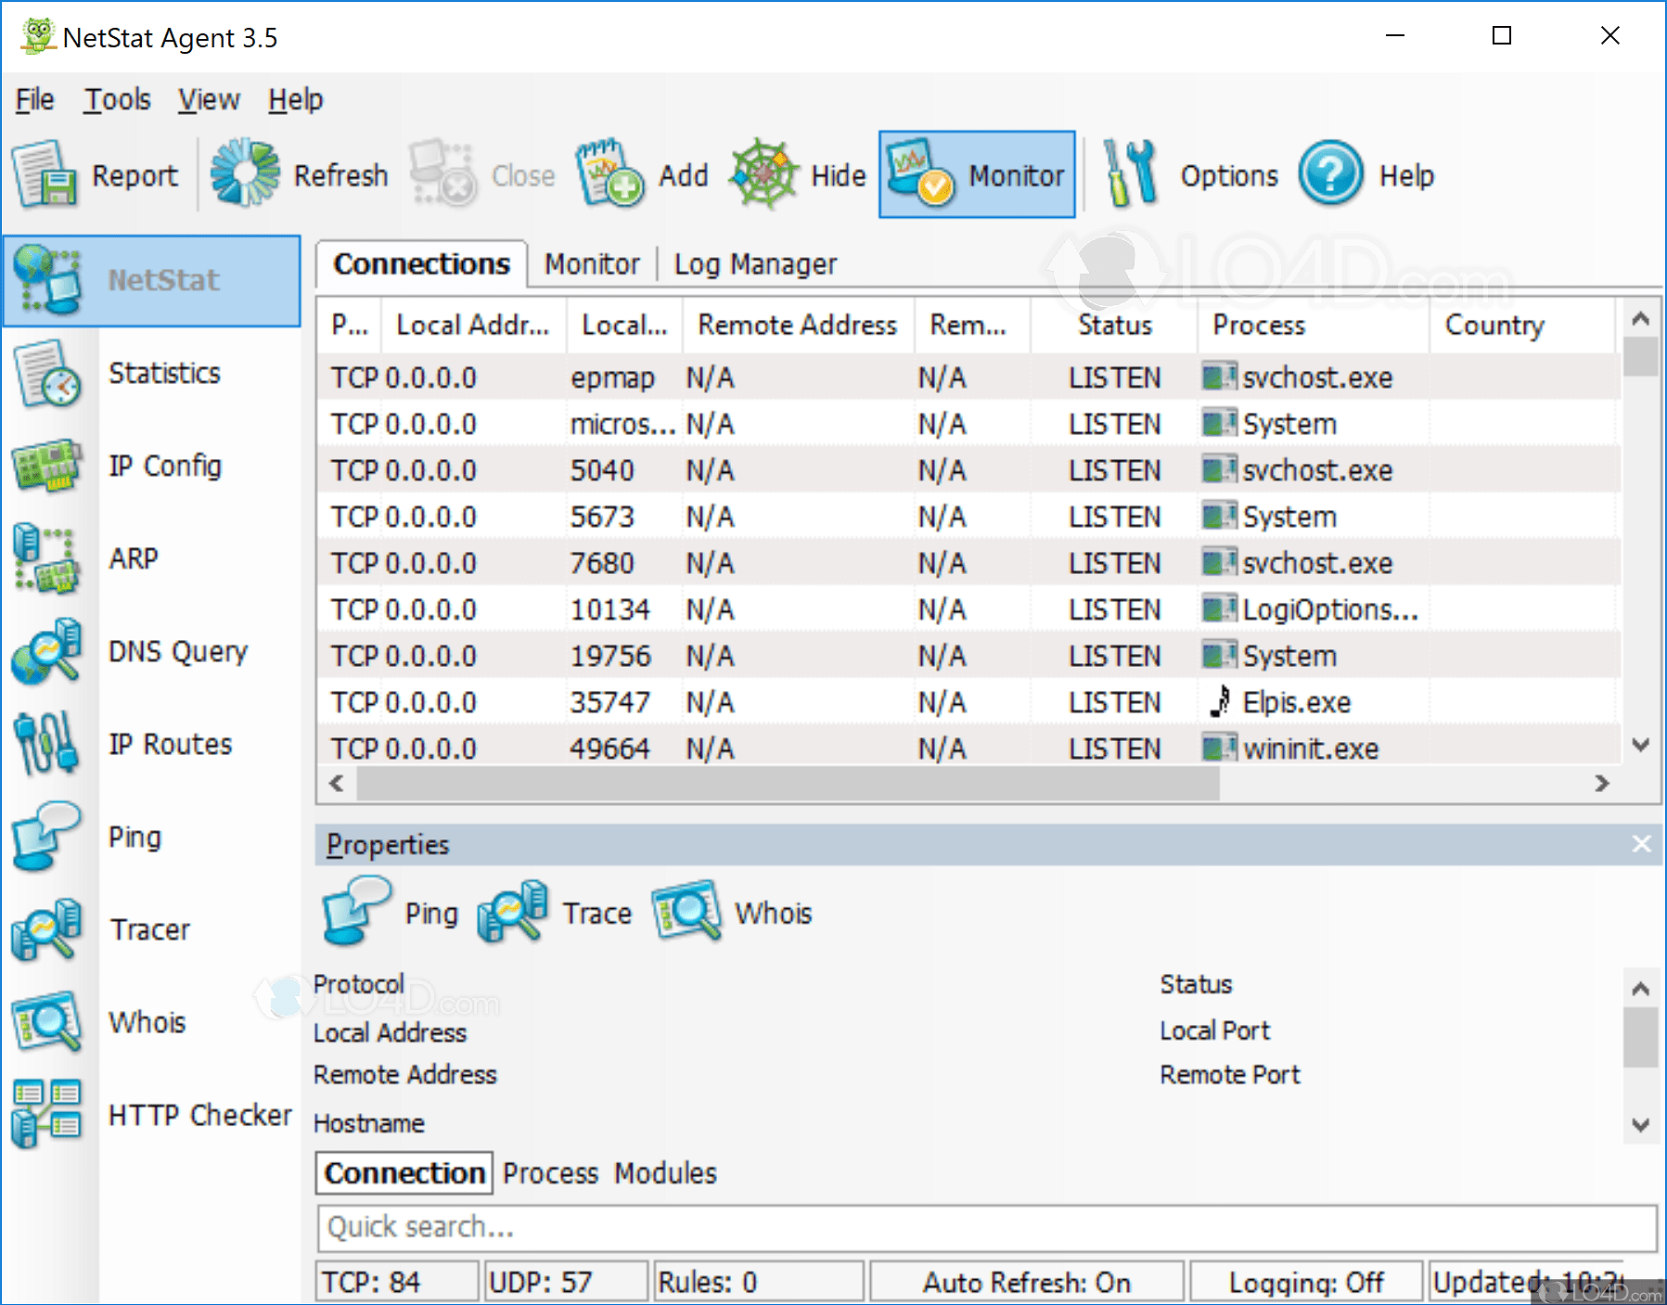Click the Quick search field
This screenshot has height=1305, width=1667.
click(x=987, y=1227)
